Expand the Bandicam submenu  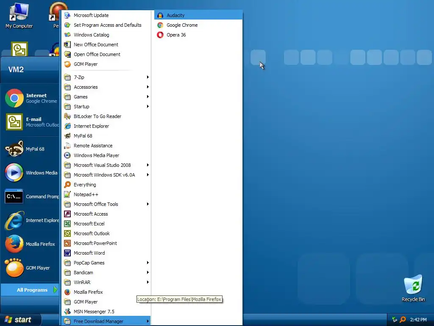(x=106, y=273)
